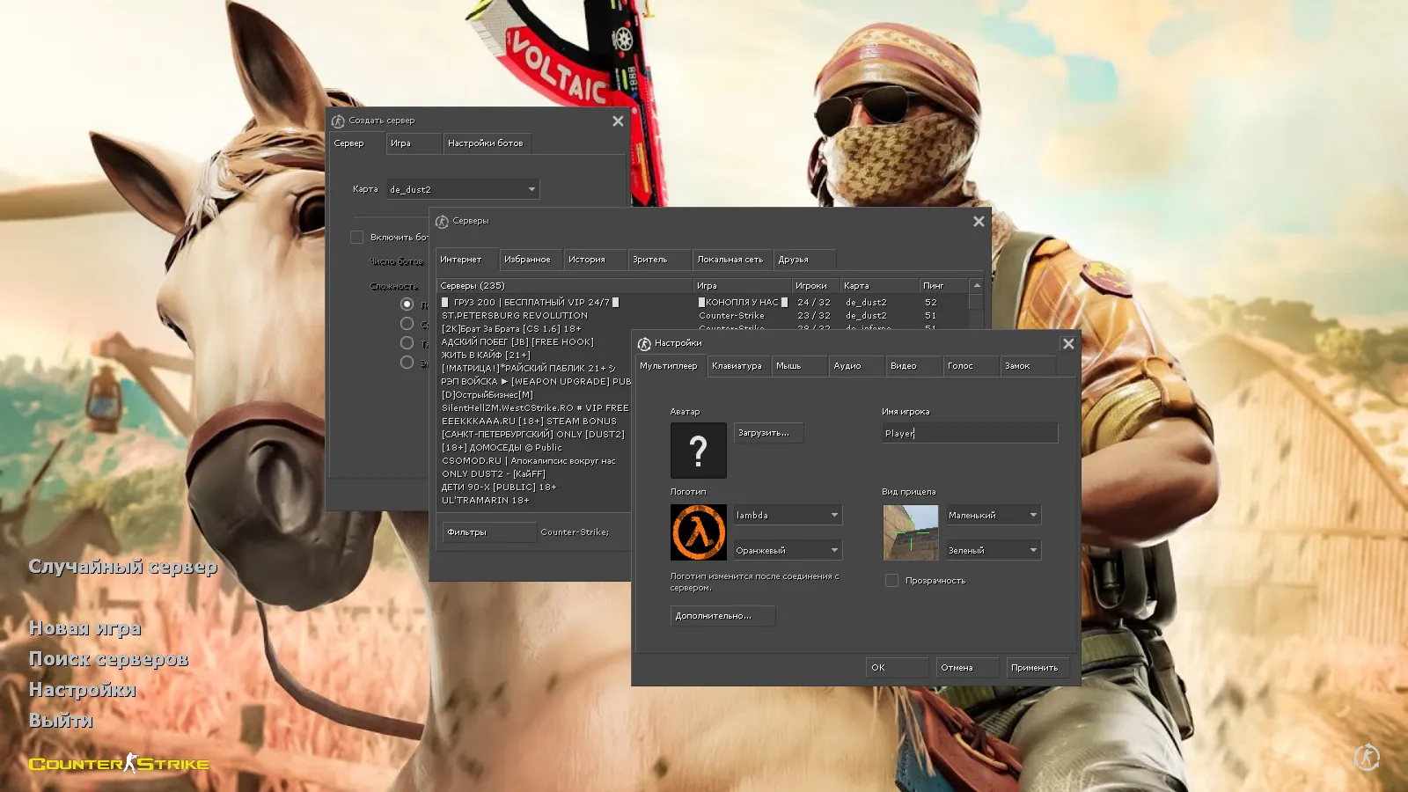Switch to the Аудио settings tab
Viewport: 1408px width, 792px height.
pyautogui.click(x=854, y=365)
